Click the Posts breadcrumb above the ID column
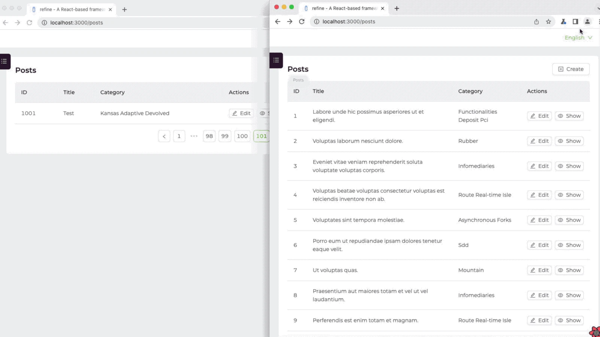This screenshot has height=337, width=600. coord(298,80)
